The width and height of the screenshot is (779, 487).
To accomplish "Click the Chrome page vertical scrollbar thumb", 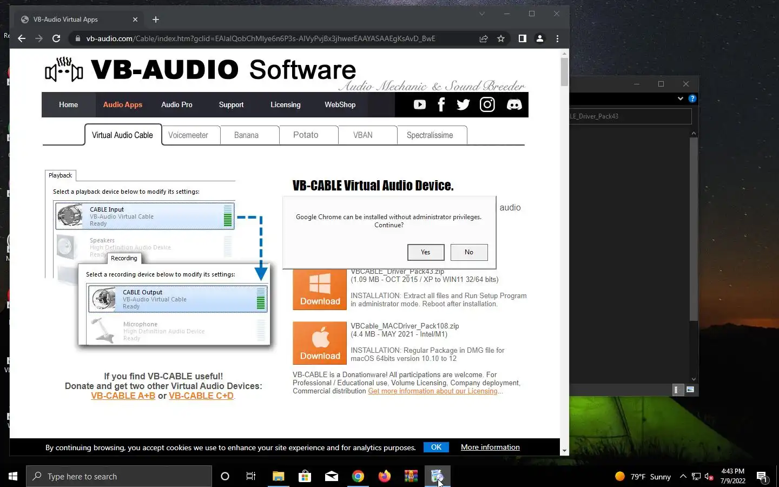I will (x=564, y=72).
